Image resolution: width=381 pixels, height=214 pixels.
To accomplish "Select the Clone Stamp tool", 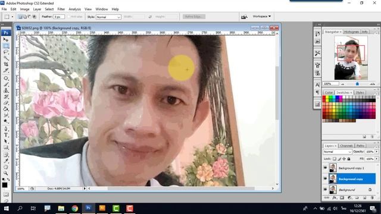I will 6,90.
